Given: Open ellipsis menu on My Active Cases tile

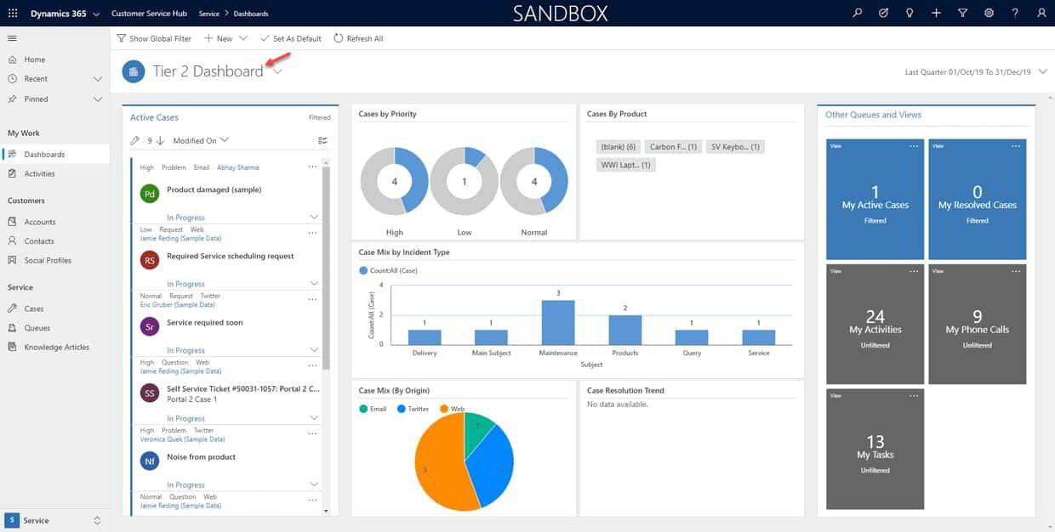Looking at the screenshot, I should point(914,146).
